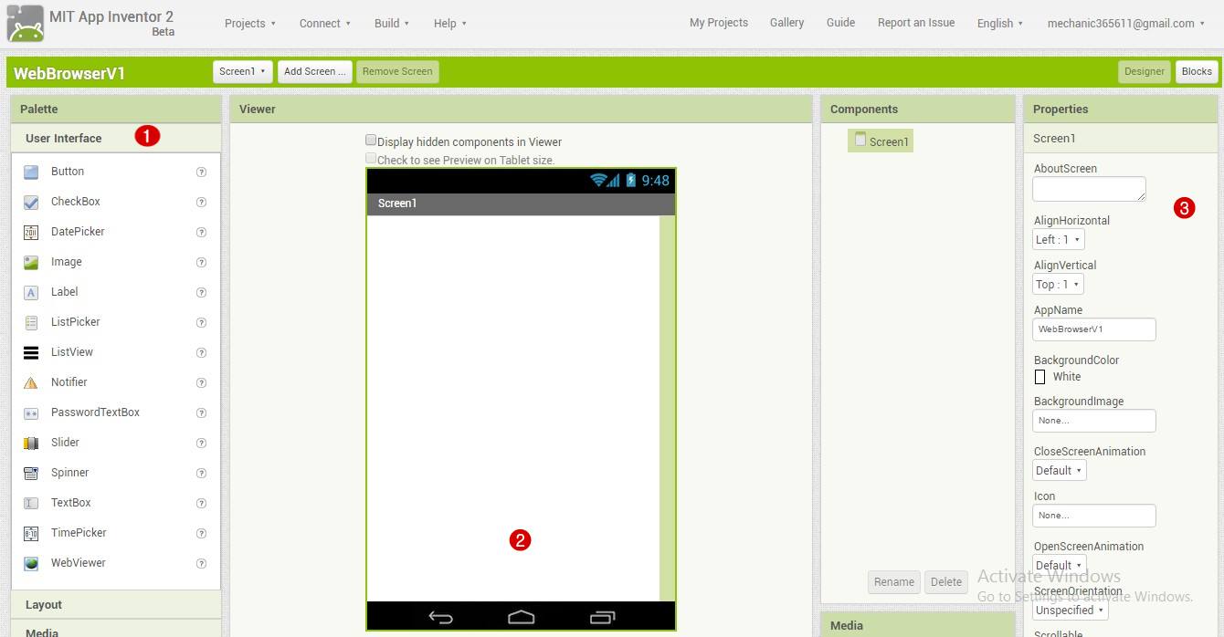Open help for the Slider component
Screen dimensions: 1224x637
coord(202,443)
